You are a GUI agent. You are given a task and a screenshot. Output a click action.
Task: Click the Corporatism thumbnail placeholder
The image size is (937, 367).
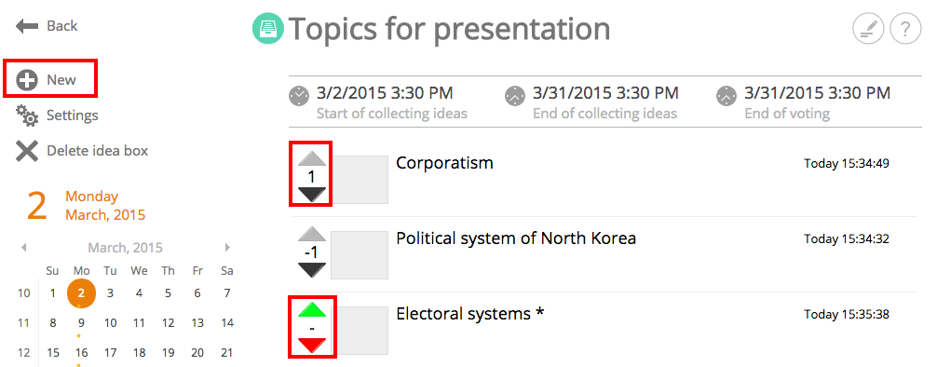tap(360, 180)
